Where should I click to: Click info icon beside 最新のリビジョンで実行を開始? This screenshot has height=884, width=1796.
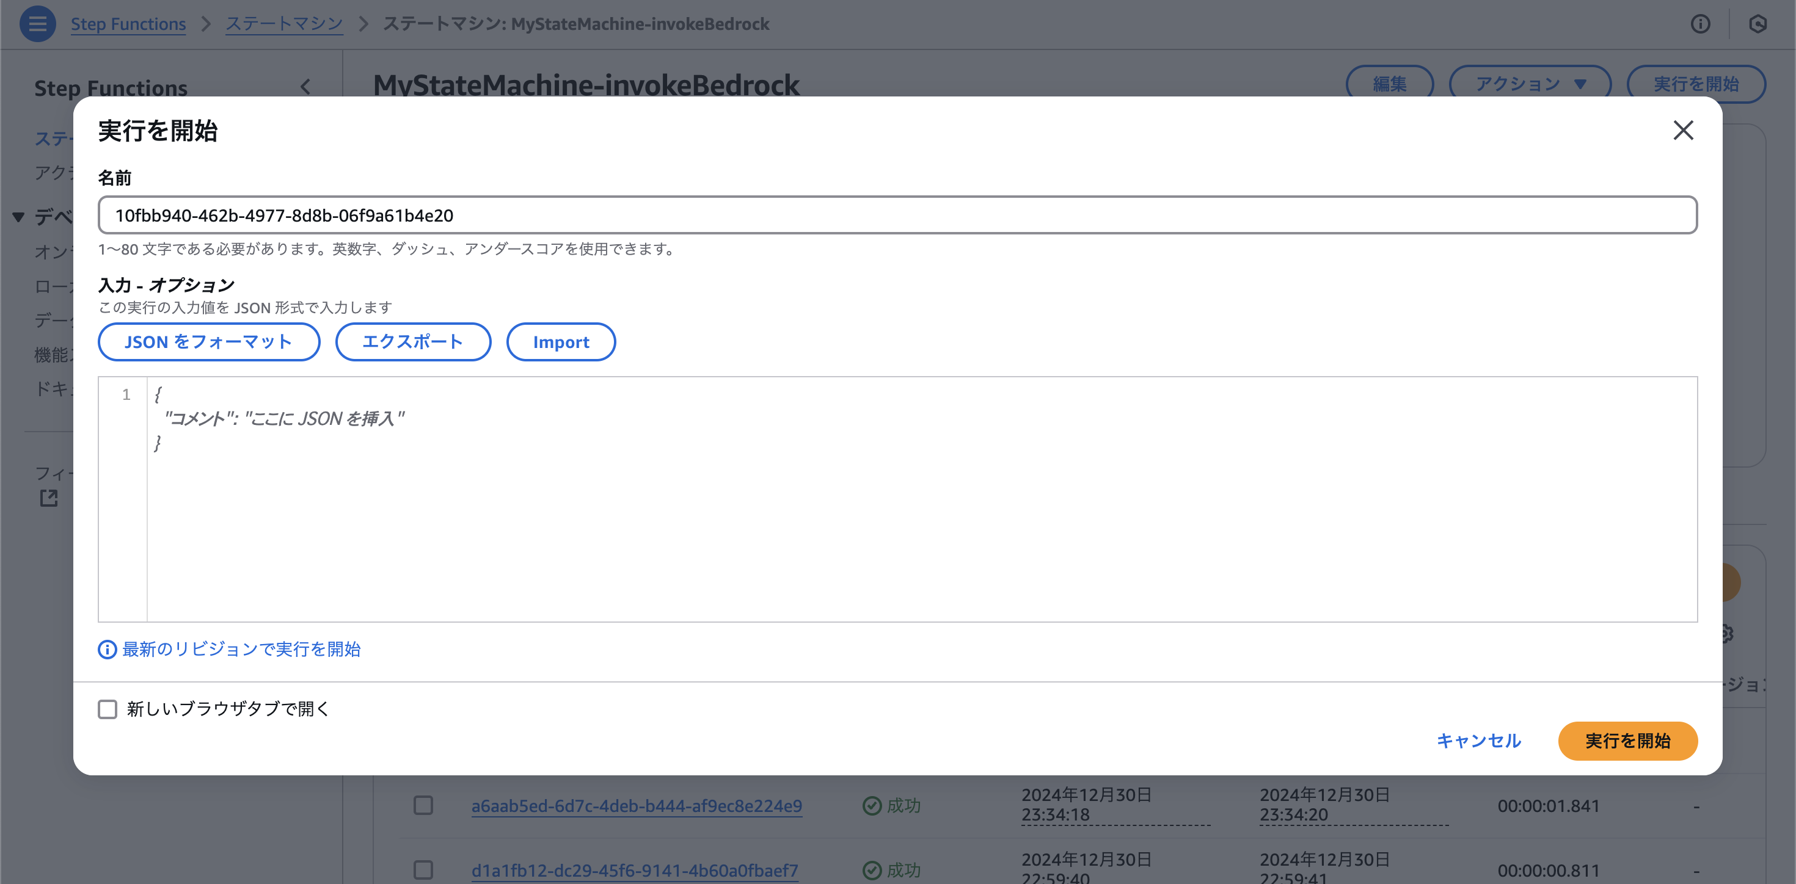point(107,649)
